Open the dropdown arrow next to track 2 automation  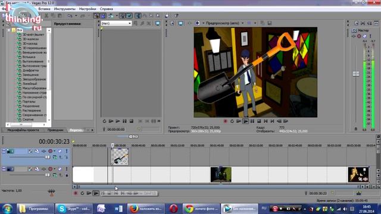54,169
